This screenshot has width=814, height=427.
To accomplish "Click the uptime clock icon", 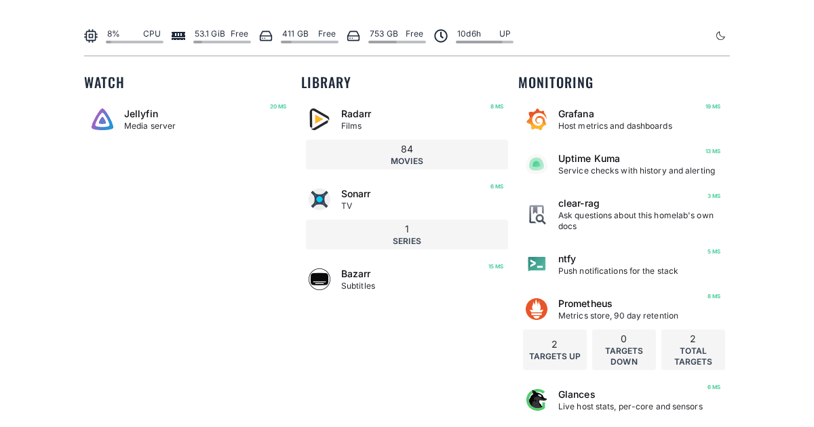I will (x=441, y=36).
